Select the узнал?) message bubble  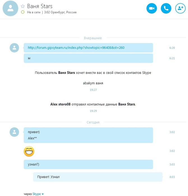point(88,164)
